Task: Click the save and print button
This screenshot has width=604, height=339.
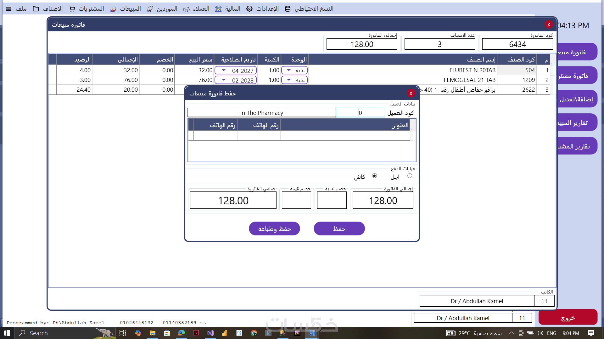Action: 274,229
